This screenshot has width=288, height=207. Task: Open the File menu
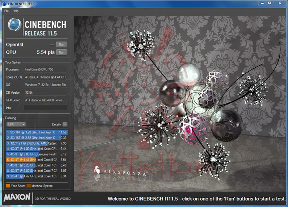click(6, 11)
